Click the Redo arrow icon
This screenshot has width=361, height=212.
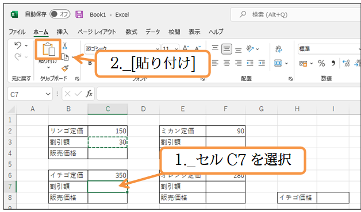[x=18, y=57]
